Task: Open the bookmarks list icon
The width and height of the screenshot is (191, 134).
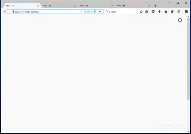Action: (x=147, y=12)
